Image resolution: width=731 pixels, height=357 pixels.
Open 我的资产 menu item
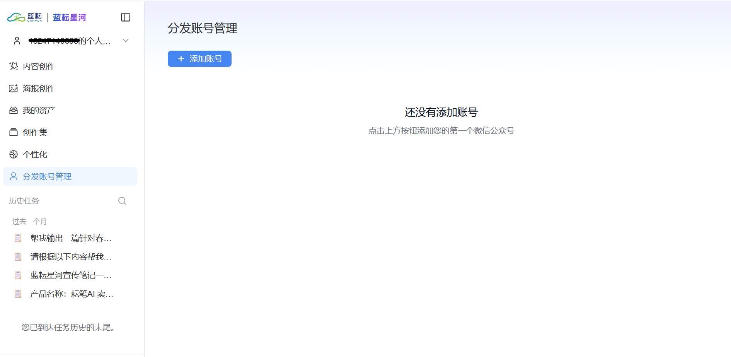click(70, 110)
